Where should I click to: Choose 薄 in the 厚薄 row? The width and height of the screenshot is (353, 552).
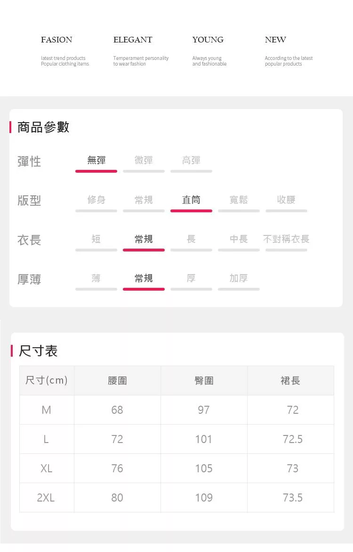pyautogui.click(x=96, y=278)
